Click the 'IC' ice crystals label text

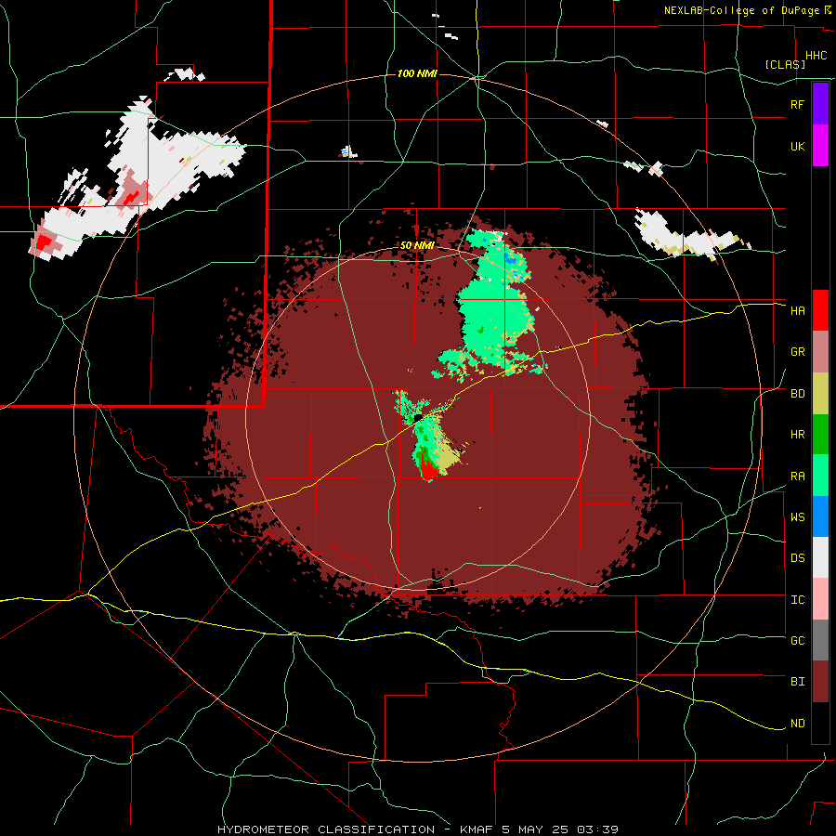[797, 600]
